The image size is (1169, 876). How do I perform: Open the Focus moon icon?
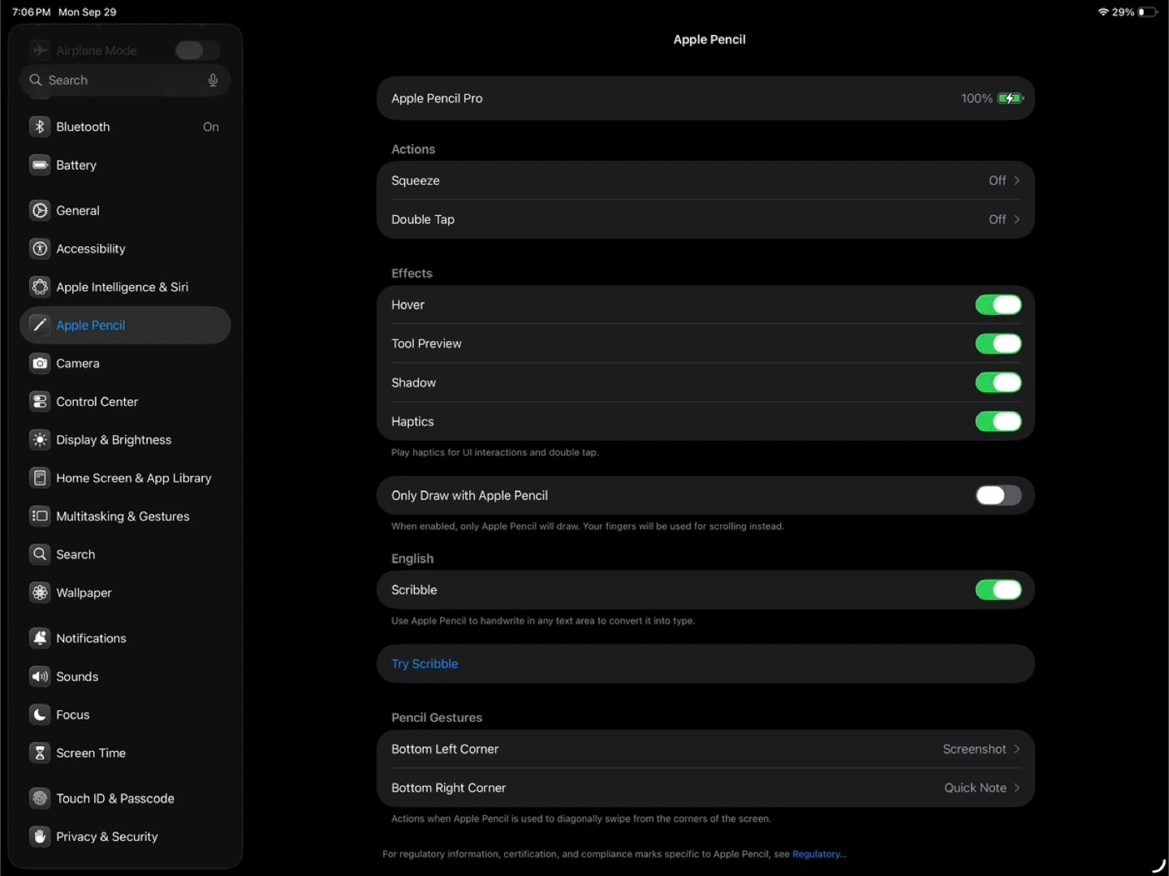coord(39,714)
